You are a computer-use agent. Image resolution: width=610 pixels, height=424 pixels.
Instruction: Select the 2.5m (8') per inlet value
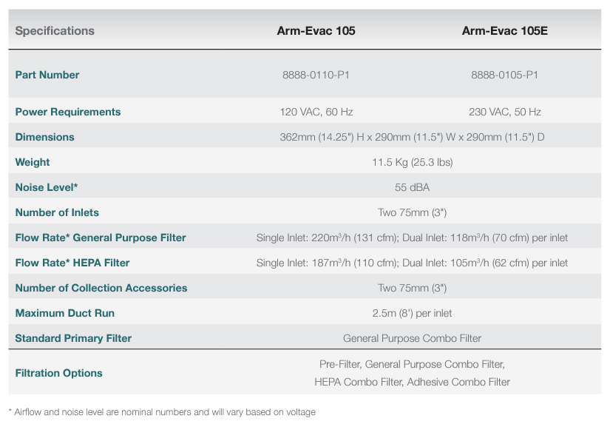click(412, 313)
